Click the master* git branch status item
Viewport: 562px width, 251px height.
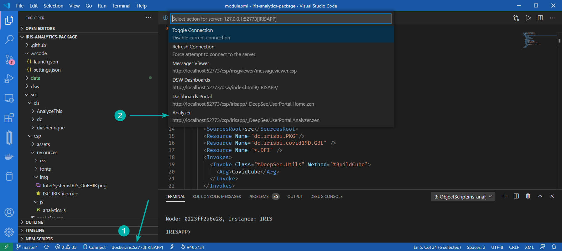(27, 247)
